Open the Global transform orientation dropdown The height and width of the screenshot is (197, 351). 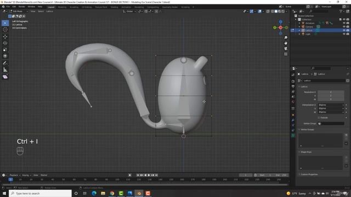[x=129, y=11]
